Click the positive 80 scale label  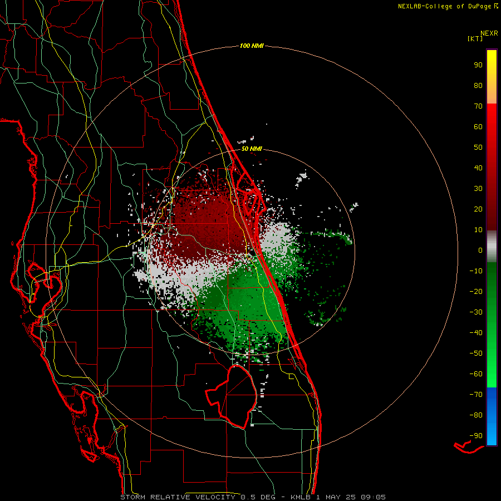pos(478,85)
